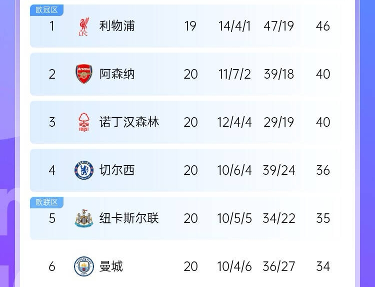The width and height of the screenshot is (375, 287).
Task: Click Manchester City's 34 points value
Action: [x=323, y=266]
